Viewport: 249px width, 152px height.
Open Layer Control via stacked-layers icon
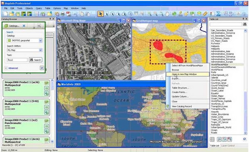point(199,14)
